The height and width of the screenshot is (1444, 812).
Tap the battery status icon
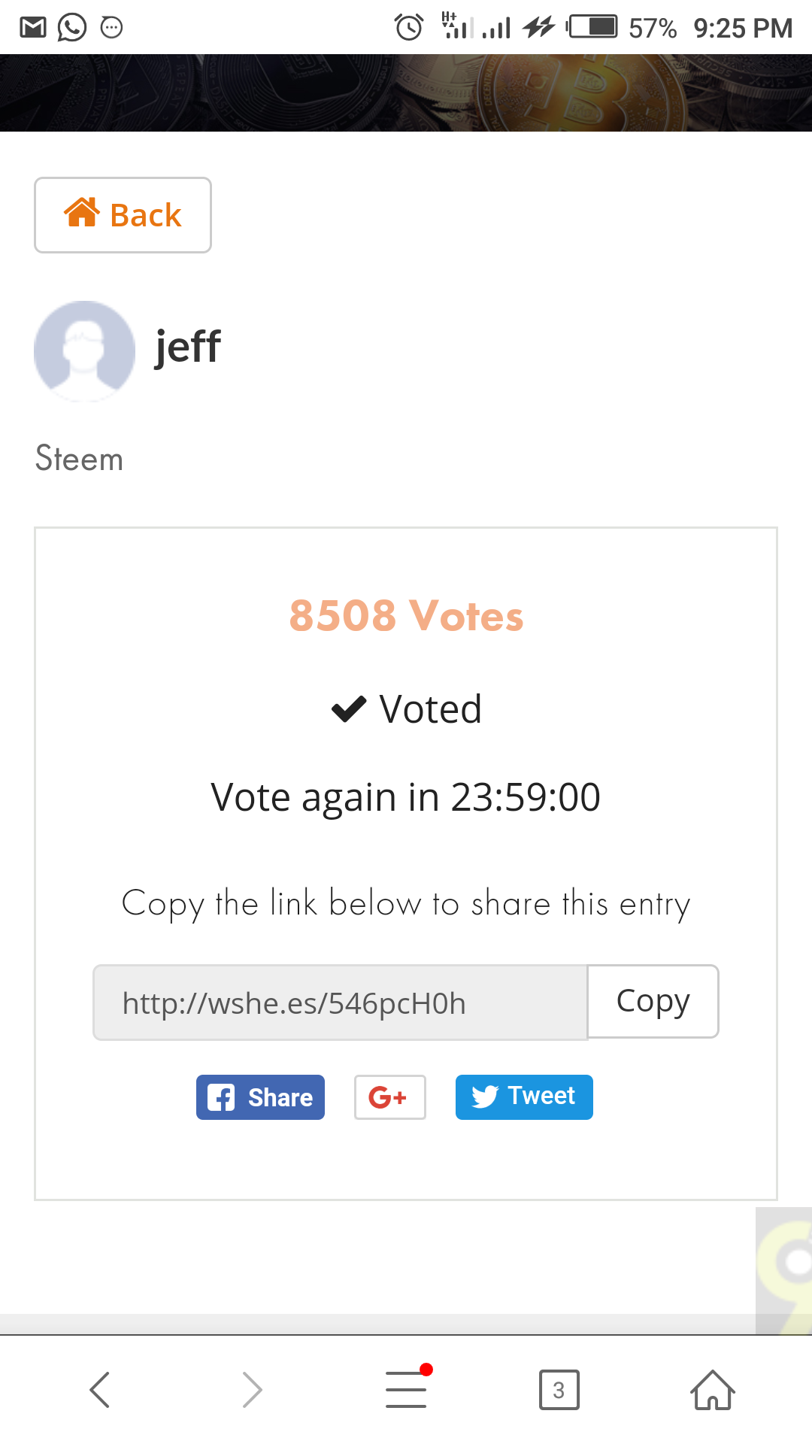(x=592, y=28)
